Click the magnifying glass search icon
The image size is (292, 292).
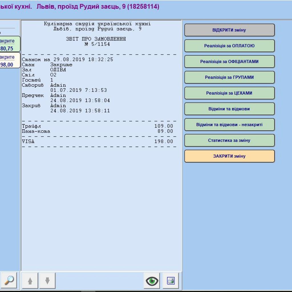(9, 280)
